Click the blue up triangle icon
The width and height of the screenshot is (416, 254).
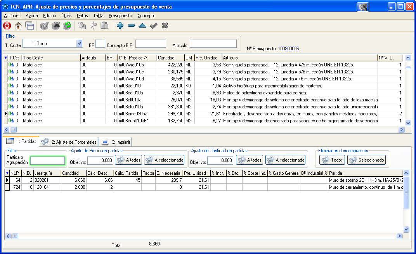[142, 26]
